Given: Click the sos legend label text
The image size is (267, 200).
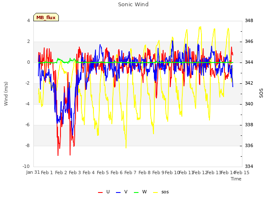Looking at the screenshot, I should point(165,192).
